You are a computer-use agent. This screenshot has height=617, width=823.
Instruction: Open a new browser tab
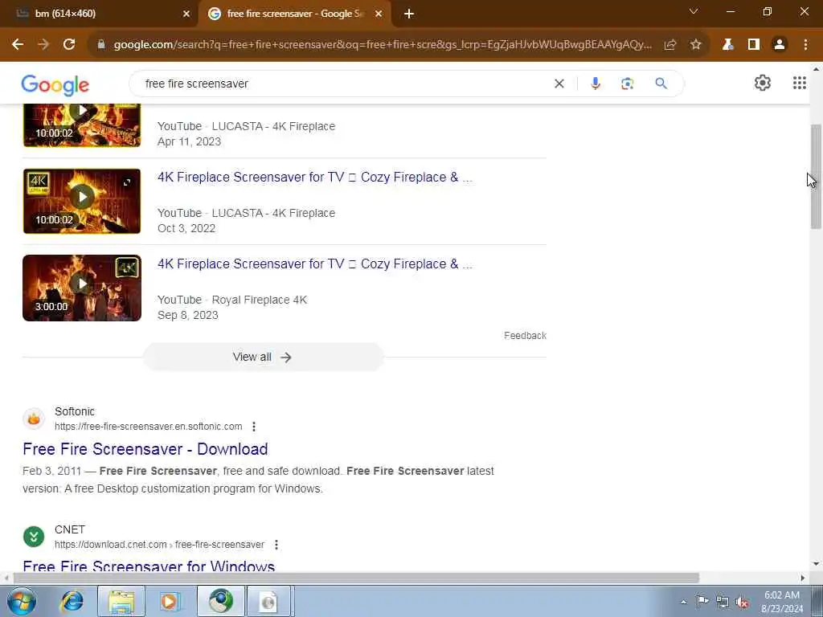pos(409,14)
